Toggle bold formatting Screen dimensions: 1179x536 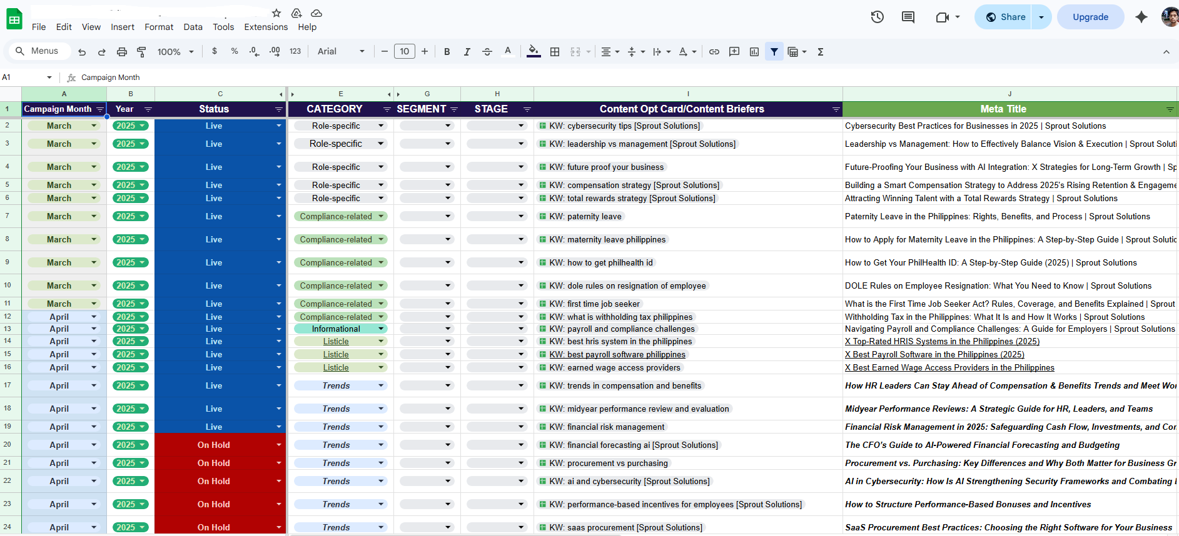447,52
